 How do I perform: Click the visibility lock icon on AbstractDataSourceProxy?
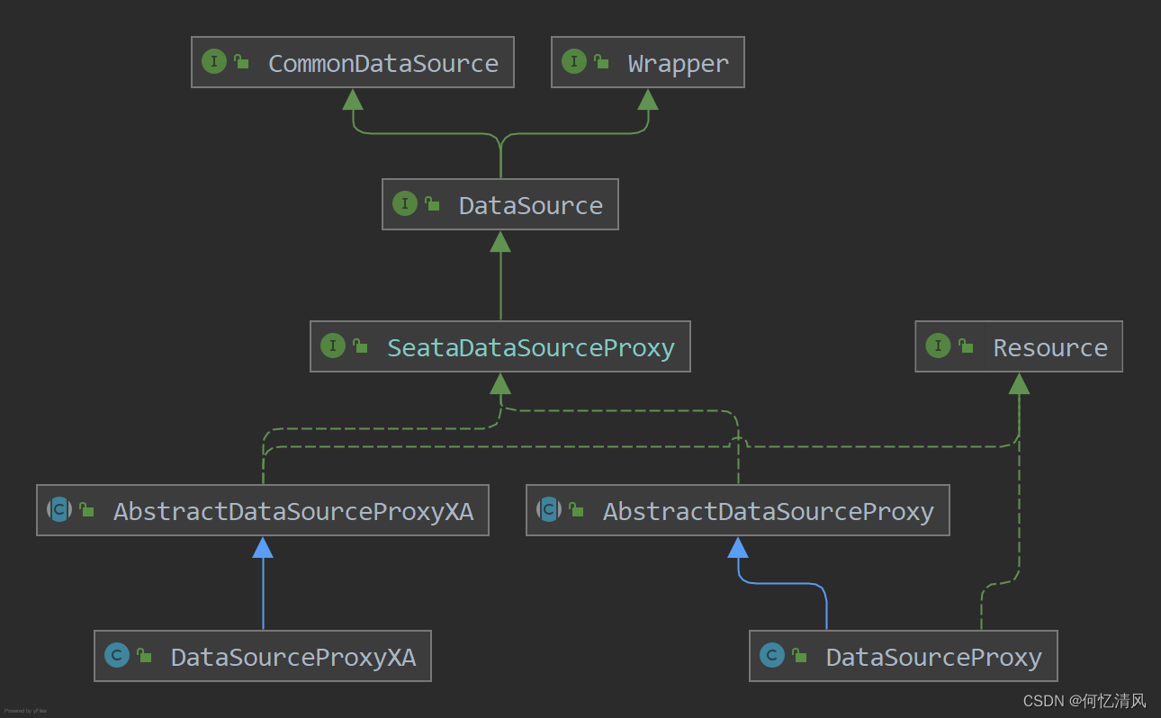pyautogui.click(x=576, y=510)
